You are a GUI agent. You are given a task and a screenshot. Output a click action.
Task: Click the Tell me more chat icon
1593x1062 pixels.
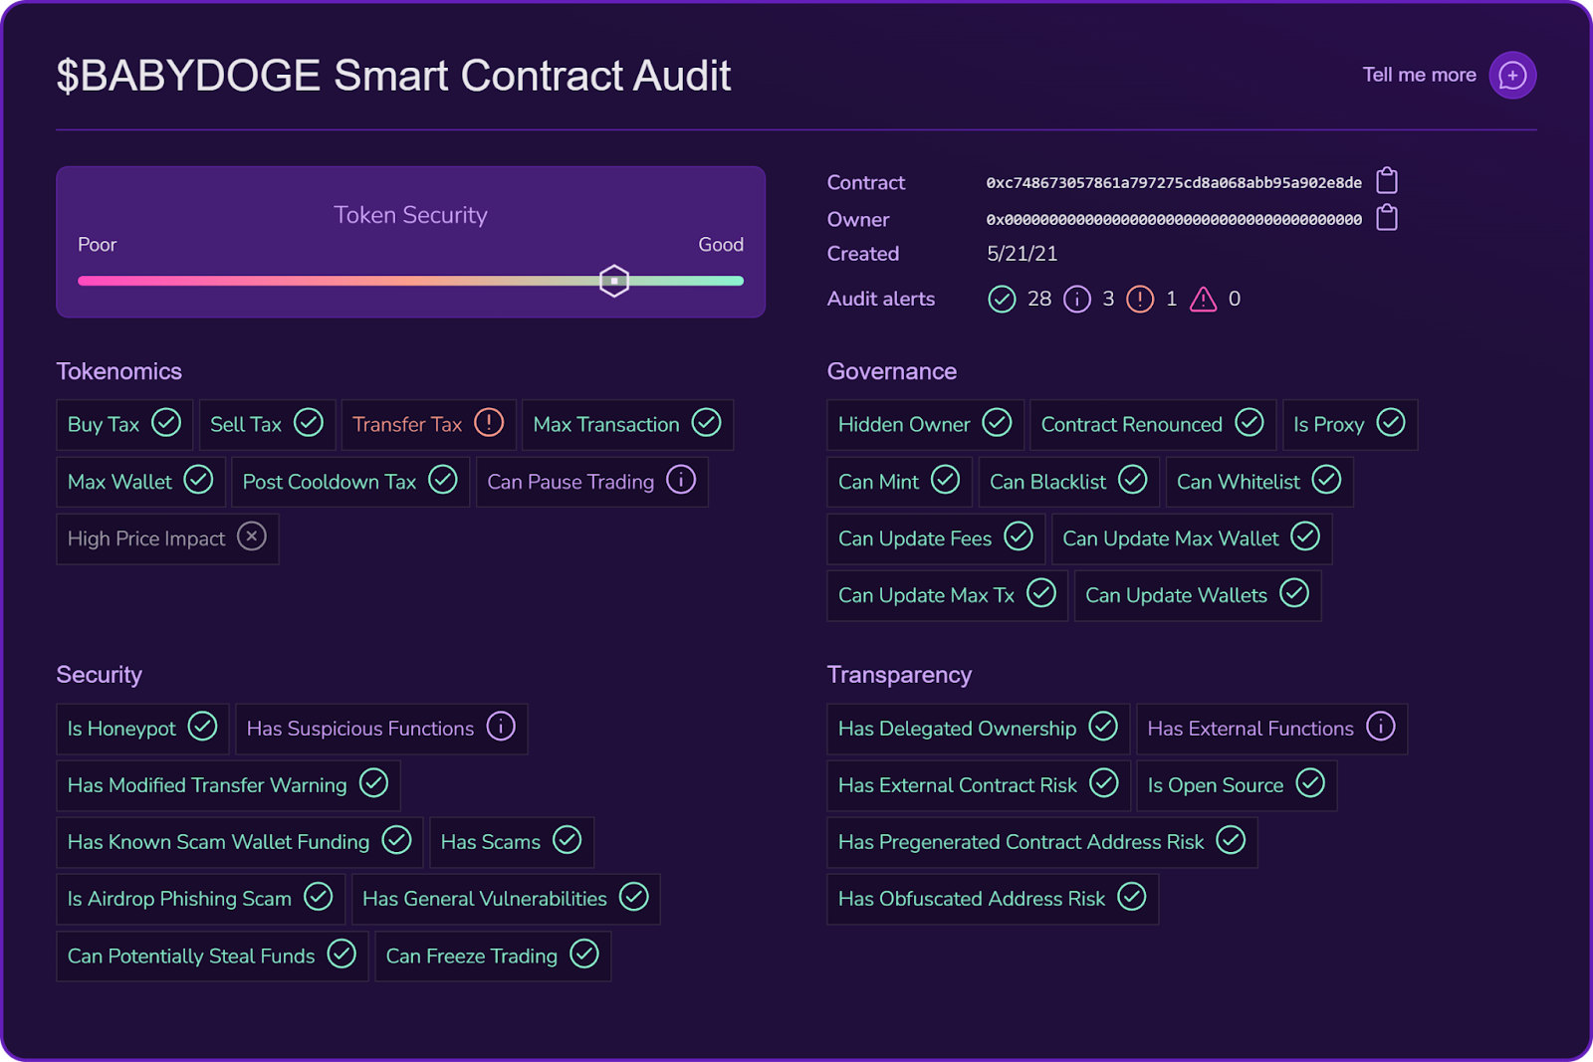pos(1512,76)
